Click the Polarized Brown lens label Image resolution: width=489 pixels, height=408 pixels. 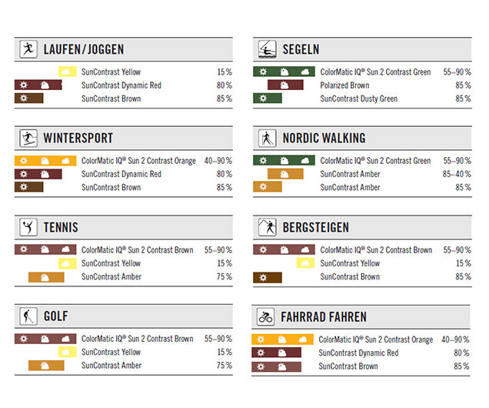tap(344, 85)
